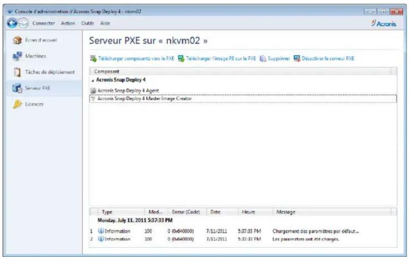Click the blue Back navigation arrow

pos(12,23)
